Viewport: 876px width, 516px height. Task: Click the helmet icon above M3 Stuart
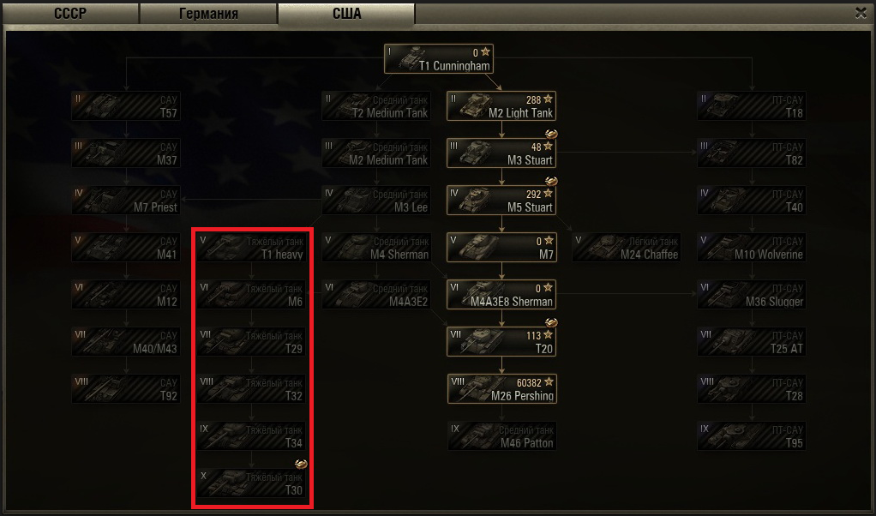coord(551,134)
